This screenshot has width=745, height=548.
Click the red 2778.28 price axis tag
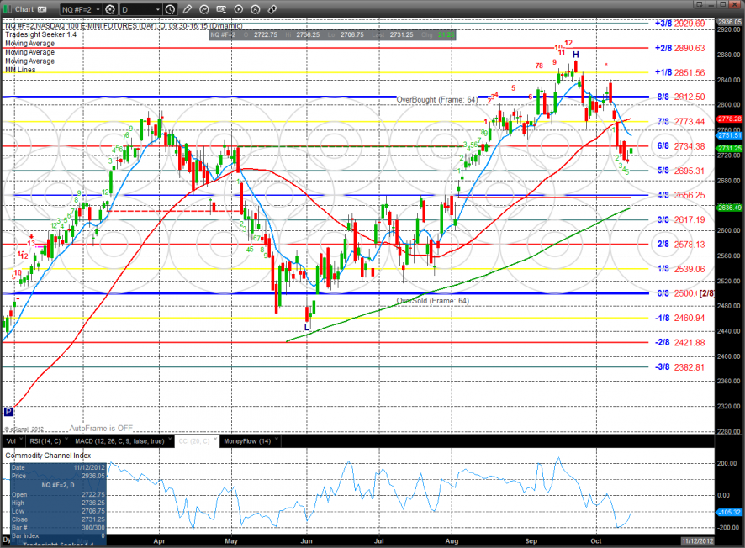[729, 119]
